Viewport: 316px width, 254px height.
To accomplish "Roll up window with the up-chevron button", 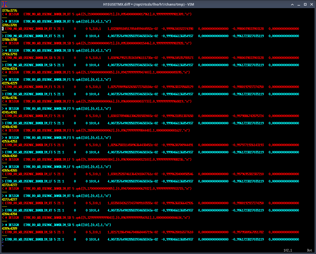I will (x=292, y=4).
